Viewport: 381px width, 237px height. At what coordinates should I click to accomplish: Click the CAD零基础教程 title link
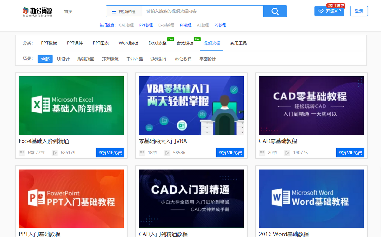pyautogui.click(x=278, y=141)
